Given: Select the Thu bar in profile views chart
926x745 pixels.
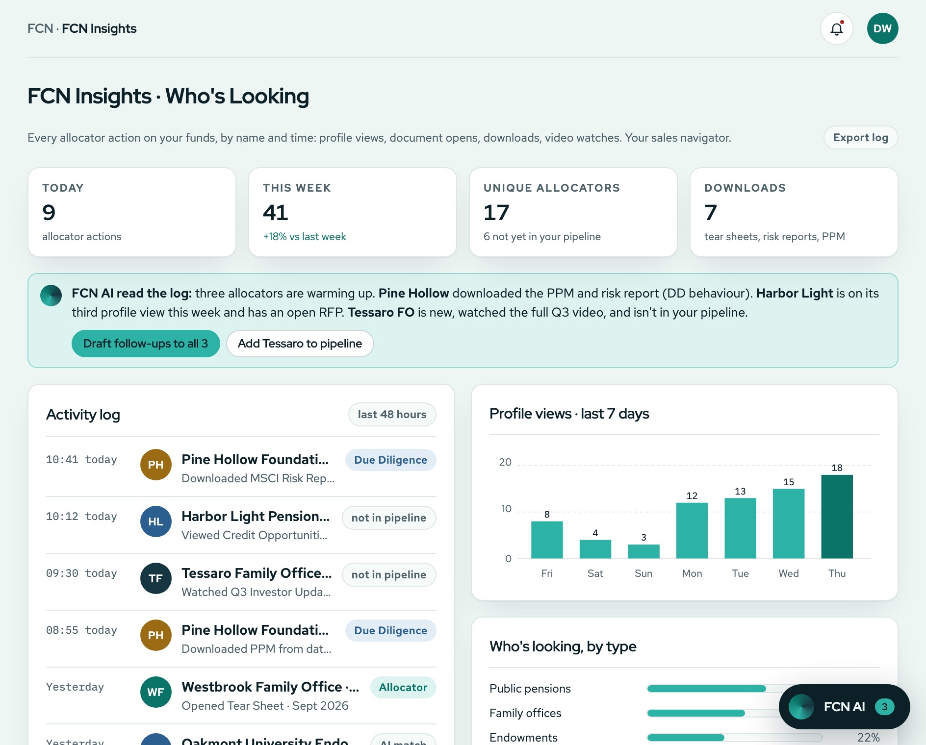Looking at the screenshot, I should 837,517.
